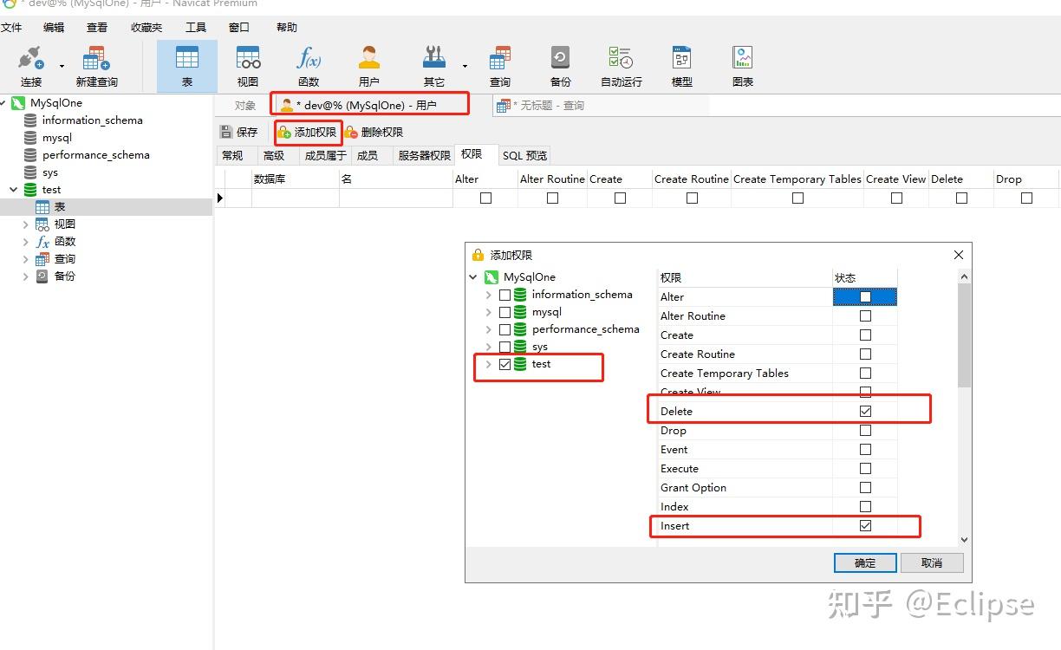
Task: Open the Model toolbar button
Action: (682, 67)
